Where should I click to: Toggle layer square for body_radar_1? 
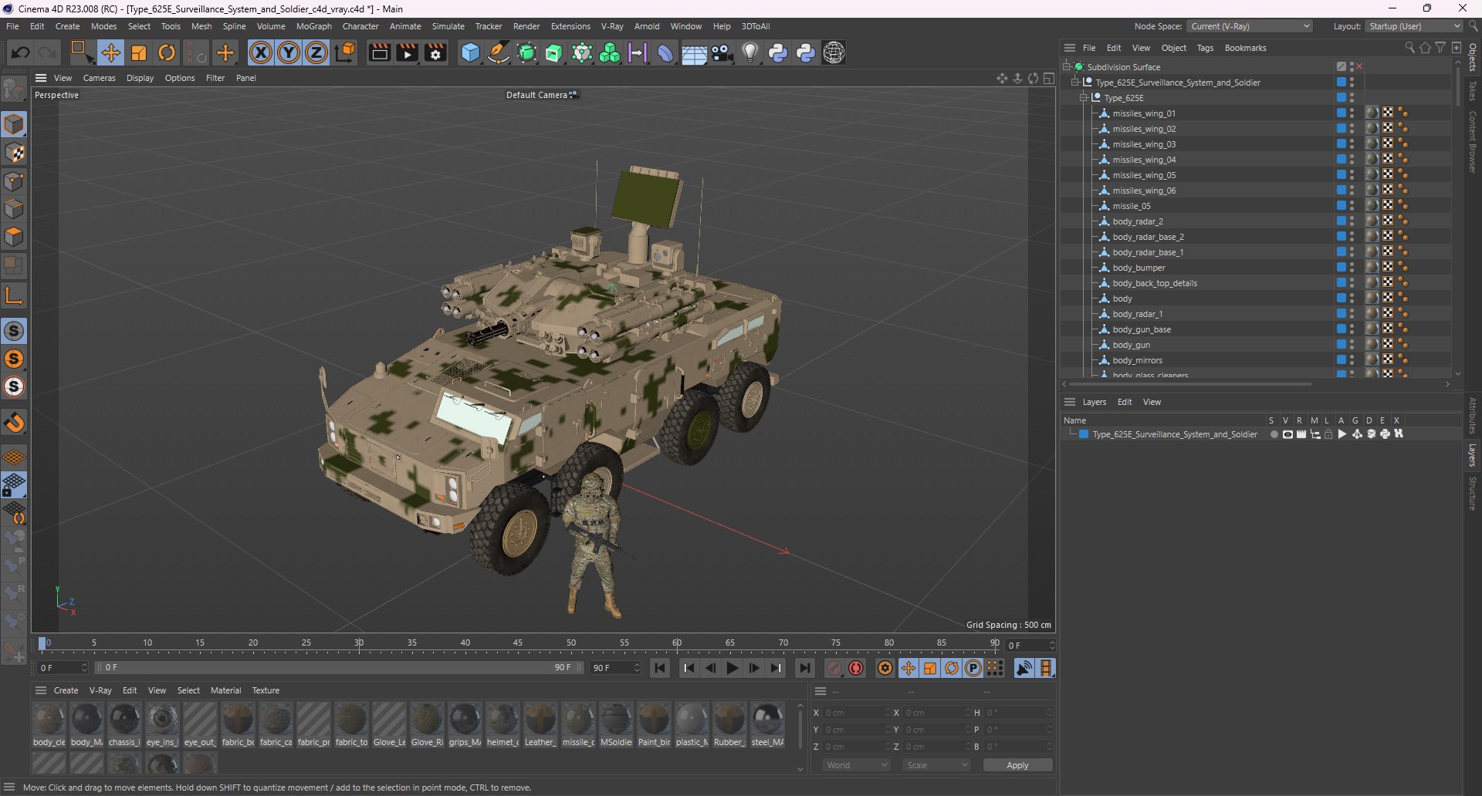(1342, 313)
